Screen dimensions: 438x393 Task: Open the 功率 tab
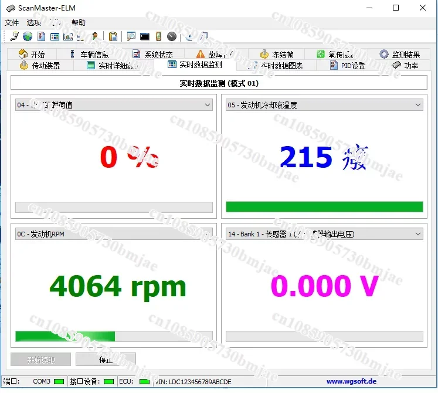(x=405, y=66)
